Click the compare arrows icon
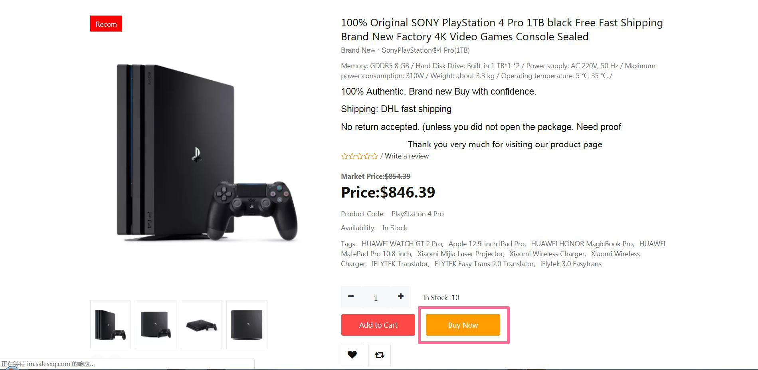 [x=379, y=354]
